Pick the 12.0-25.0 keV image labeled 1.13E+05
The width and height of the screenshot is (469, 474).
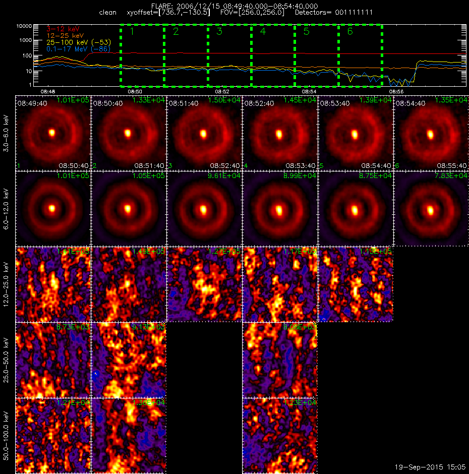pos(356,284)
